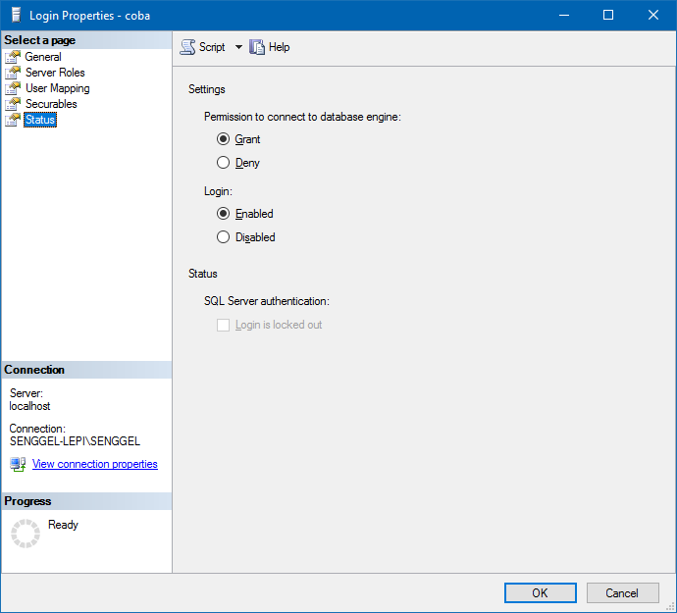Click the 'Ready' progress status text
677x613 pixels.
[63, 525]
